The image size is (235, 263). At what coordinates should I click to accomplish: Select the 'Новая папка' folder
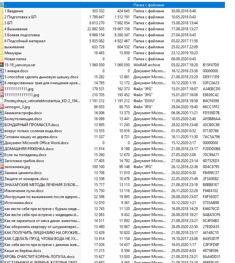[x=15, y=59]
